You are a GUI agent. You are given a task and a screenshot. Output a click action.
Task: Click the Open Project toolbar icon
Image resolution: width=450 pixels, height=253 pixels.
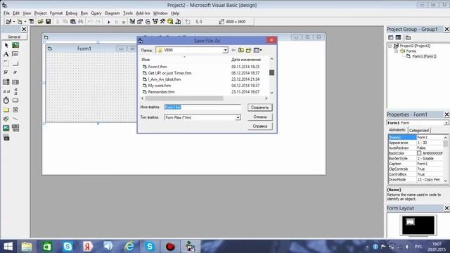click(x=41, y=22)
